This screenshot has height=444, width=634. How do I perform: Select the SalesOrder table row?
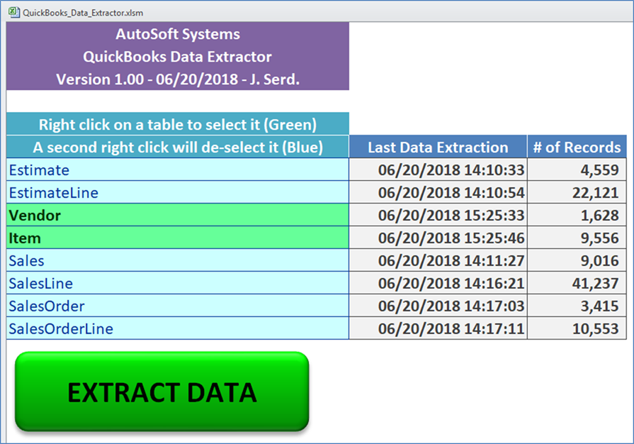(178, 306)
